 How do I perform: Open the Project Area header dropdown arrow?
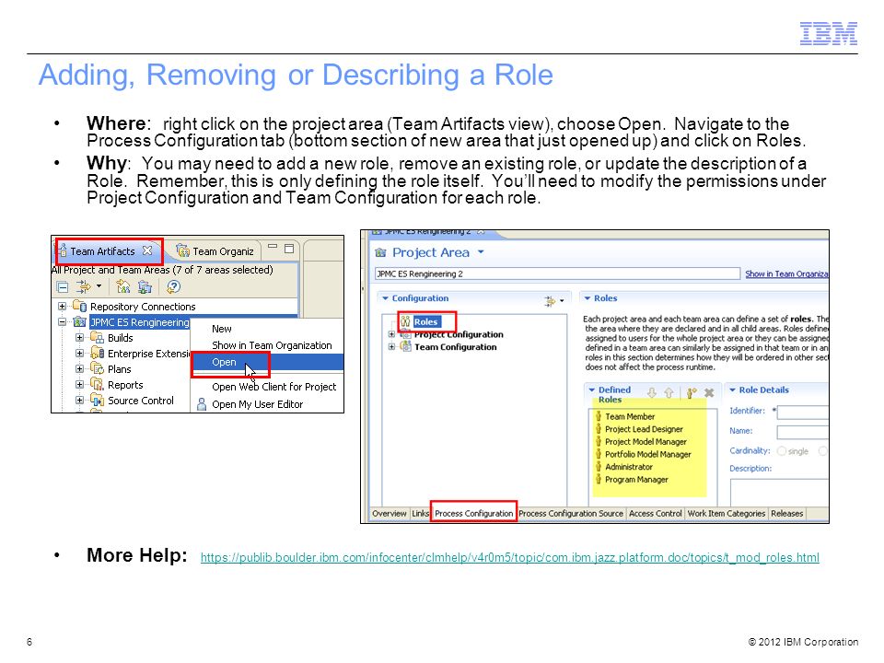481,252
